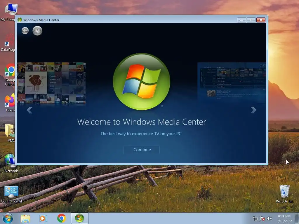Image resolution: width=299 pixels, height=224 pixels.
Task: Go back with the Media Center back arrow
Action: [x=25, y=31]
